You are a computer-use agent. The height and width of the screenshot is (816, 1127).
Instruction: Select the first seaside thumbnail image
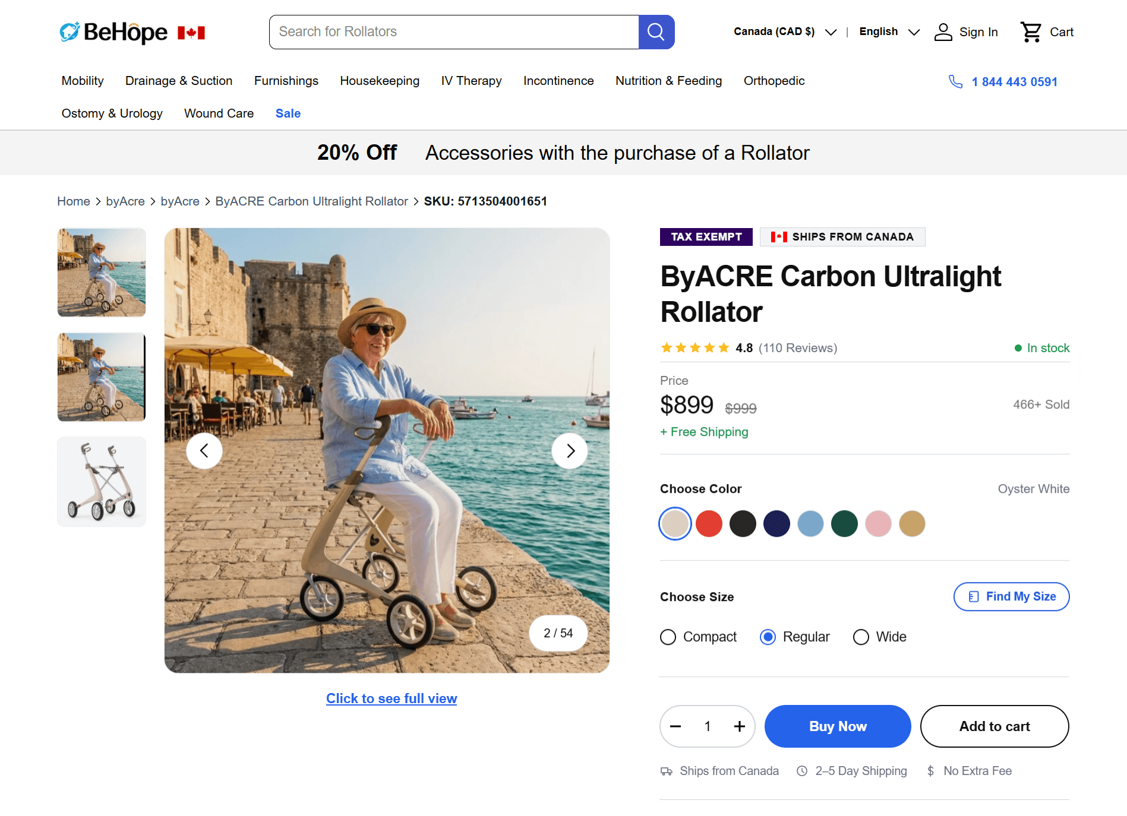click(x=102, y=273)
